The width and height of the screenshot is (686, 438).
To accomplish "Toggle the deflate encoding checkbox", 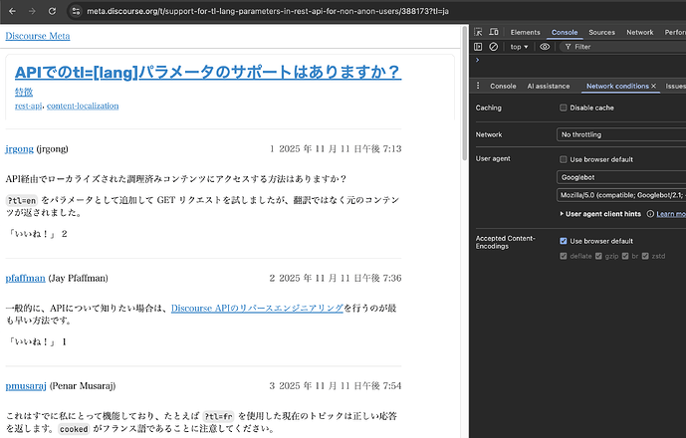I will click(x=564, y=256).
